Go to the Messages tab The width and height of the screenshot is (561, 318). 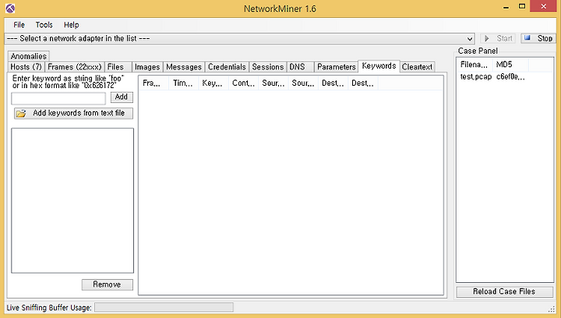click(184, 67)
